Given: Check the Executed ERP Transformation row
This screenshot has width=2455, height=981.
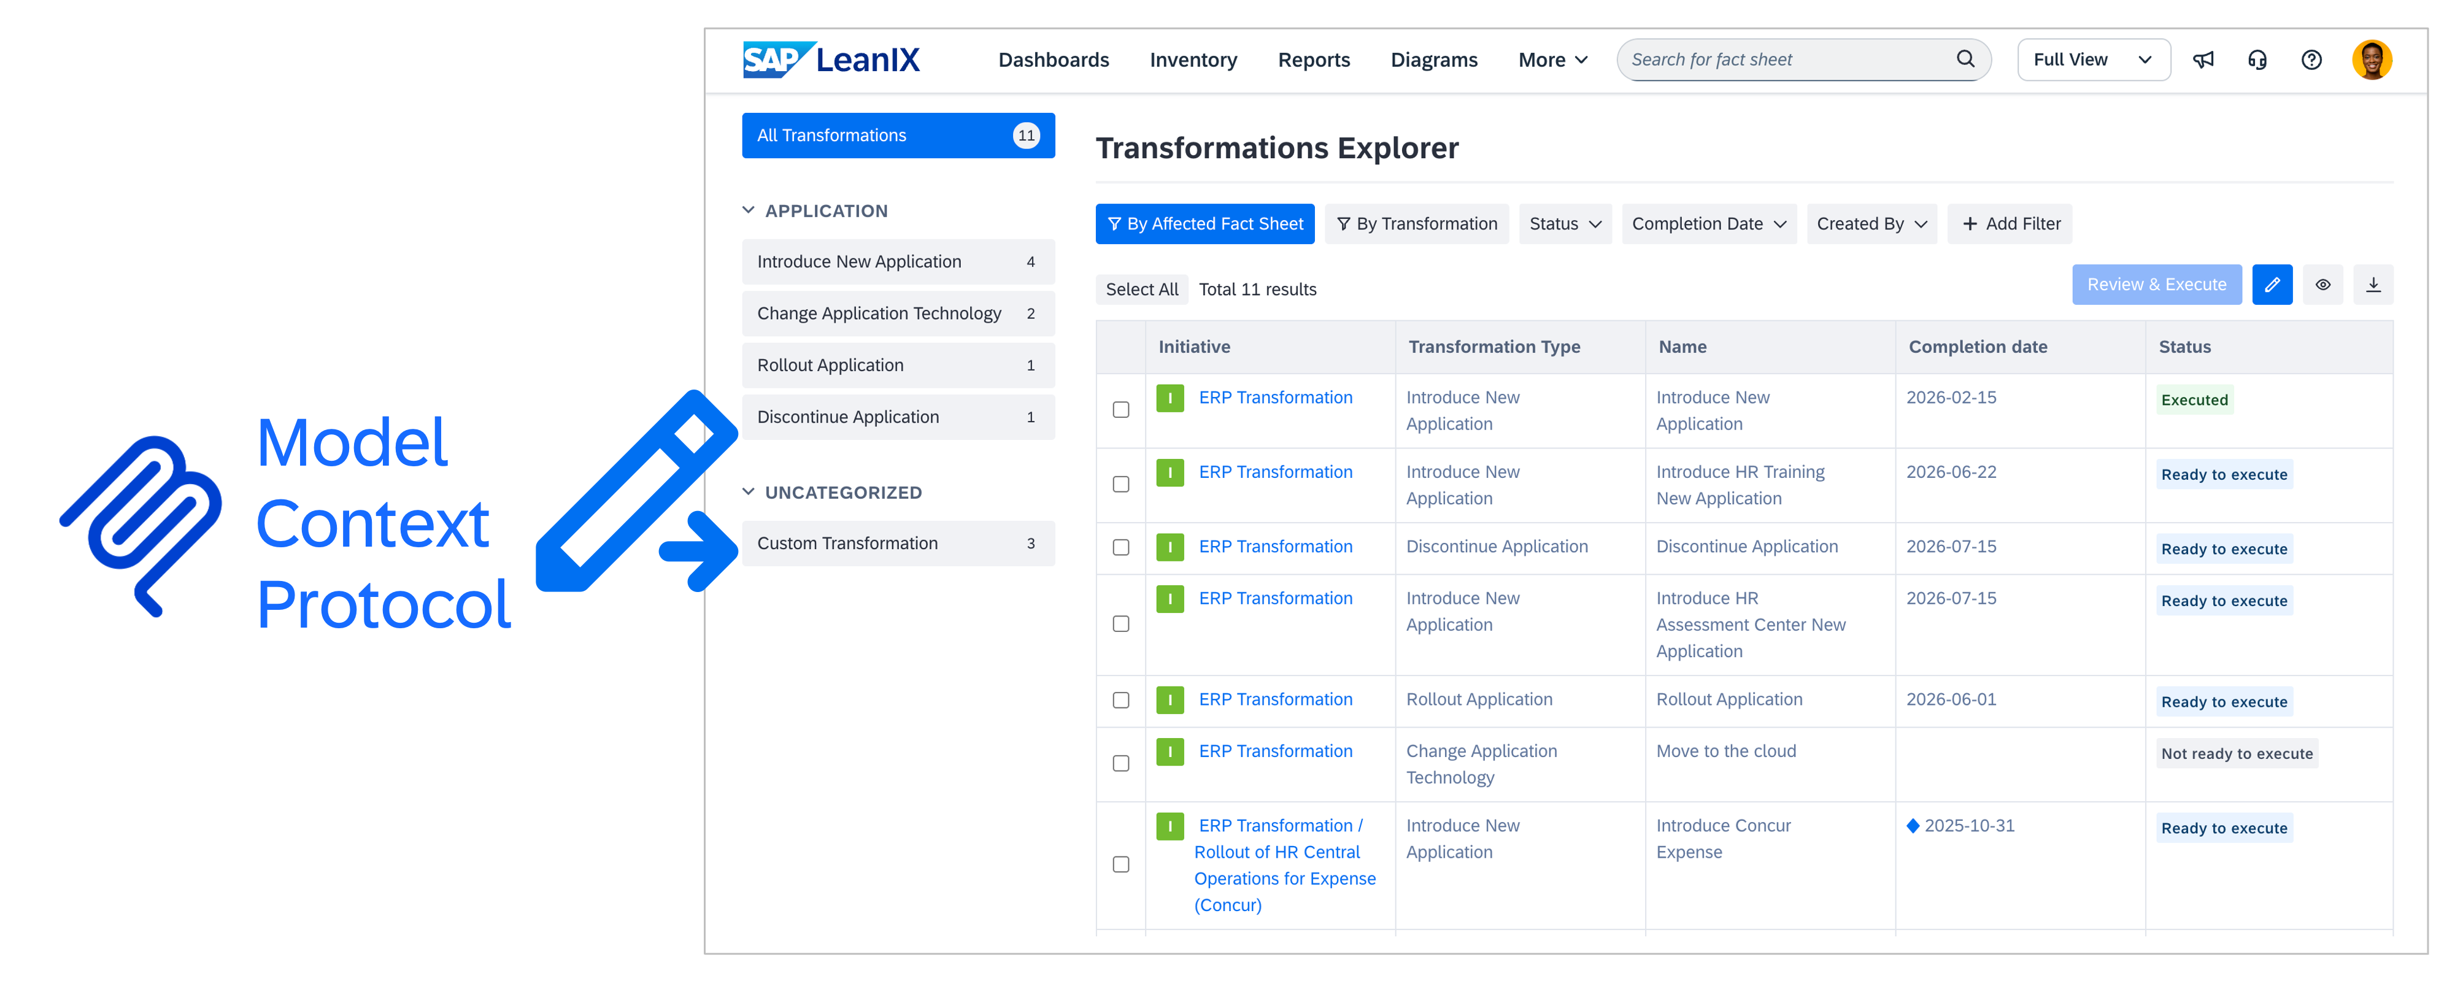Looking at the screenshot, I should click(x=1121, y=410).
